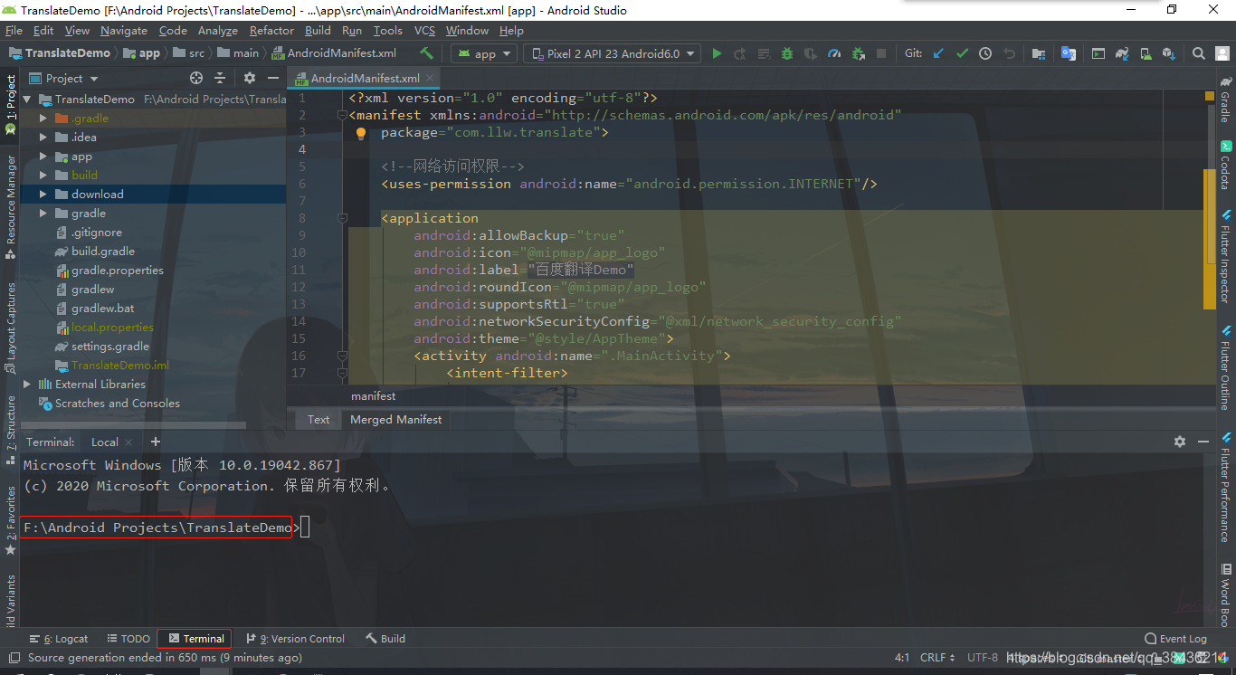Expand the .idea folder

pos(43,137)
